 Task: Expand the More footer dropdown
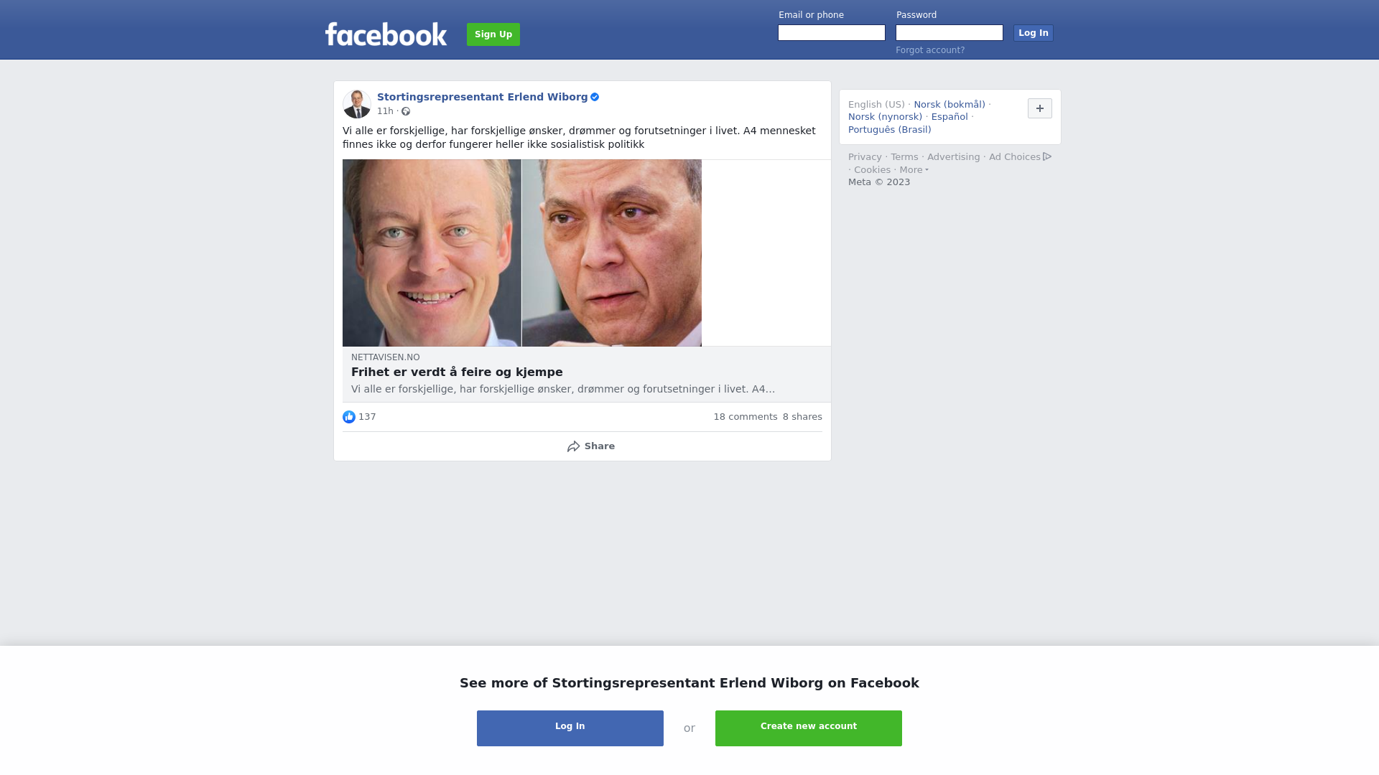coord(914,170)
